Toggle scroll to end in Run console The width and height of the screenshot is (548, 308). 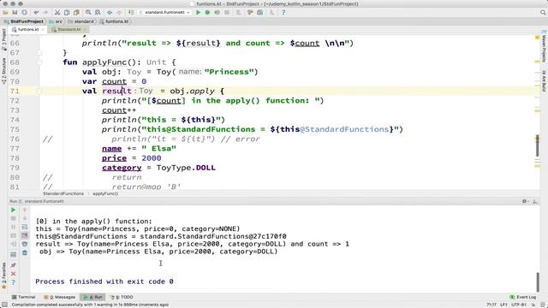click(x=25, y=236)
